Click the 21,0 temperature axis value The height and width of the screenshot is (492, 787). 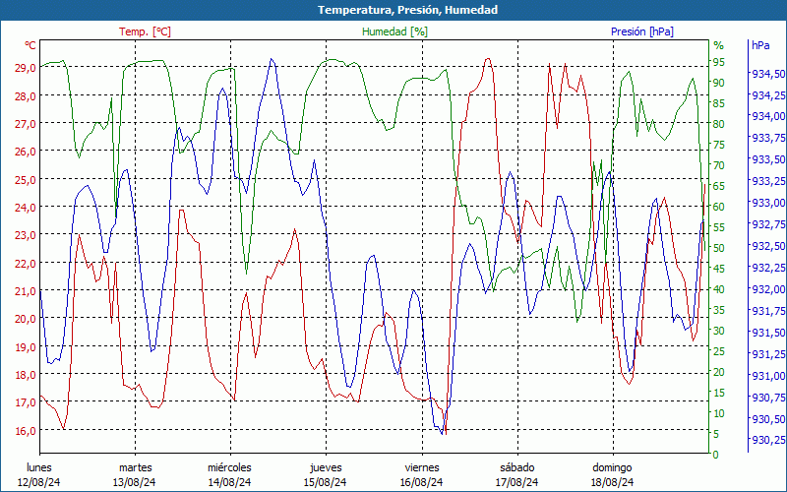(26, 290)
